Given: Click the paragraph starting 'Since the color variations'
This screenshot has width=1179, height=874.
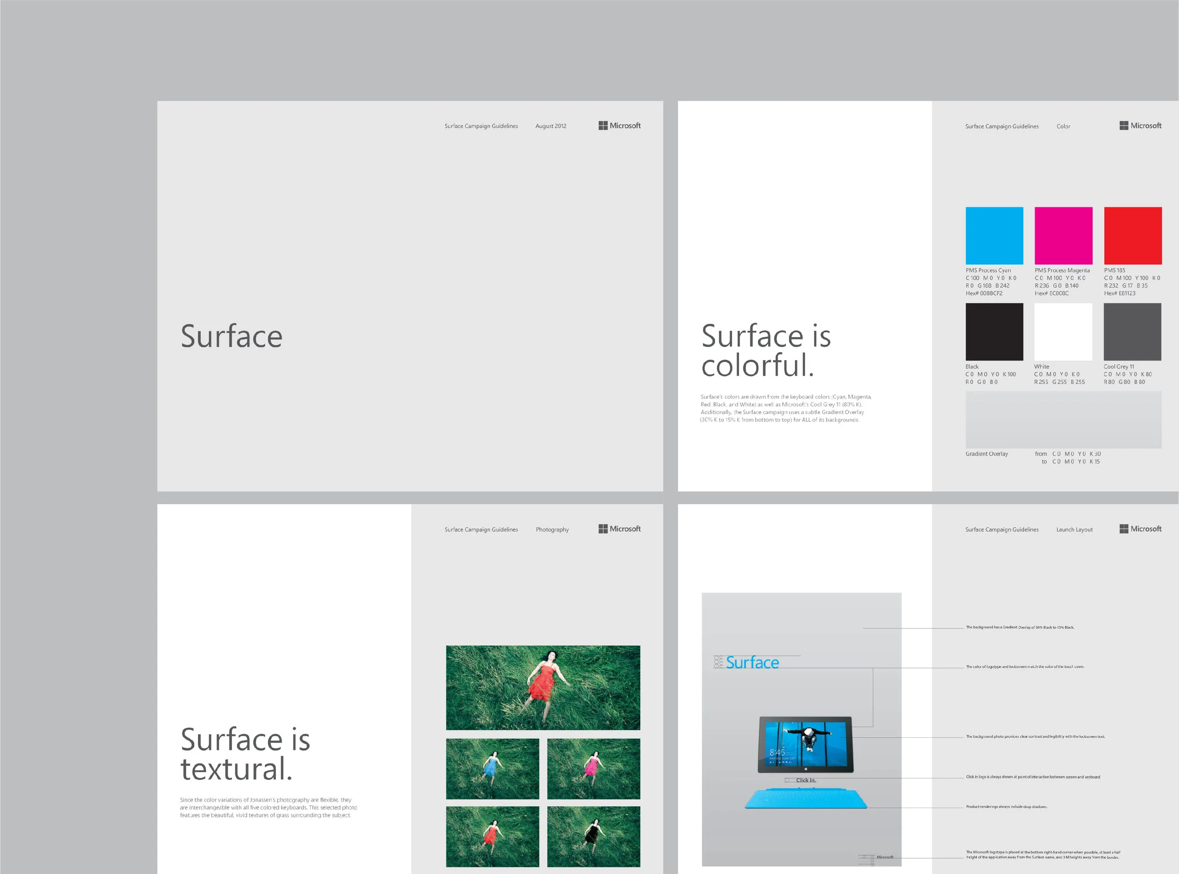Looking at the screenshot, I should 268,808.
